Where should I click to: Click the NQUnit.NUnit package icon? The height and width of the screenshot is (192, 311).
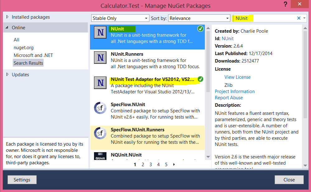(x=100, y=156)
